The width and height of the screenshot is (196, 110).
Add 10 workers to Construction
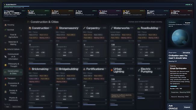(37, 53)
